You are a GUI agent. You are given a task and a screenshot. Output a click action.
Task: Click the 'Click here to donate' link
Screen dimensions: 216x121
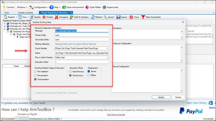(x=116, y=115)
